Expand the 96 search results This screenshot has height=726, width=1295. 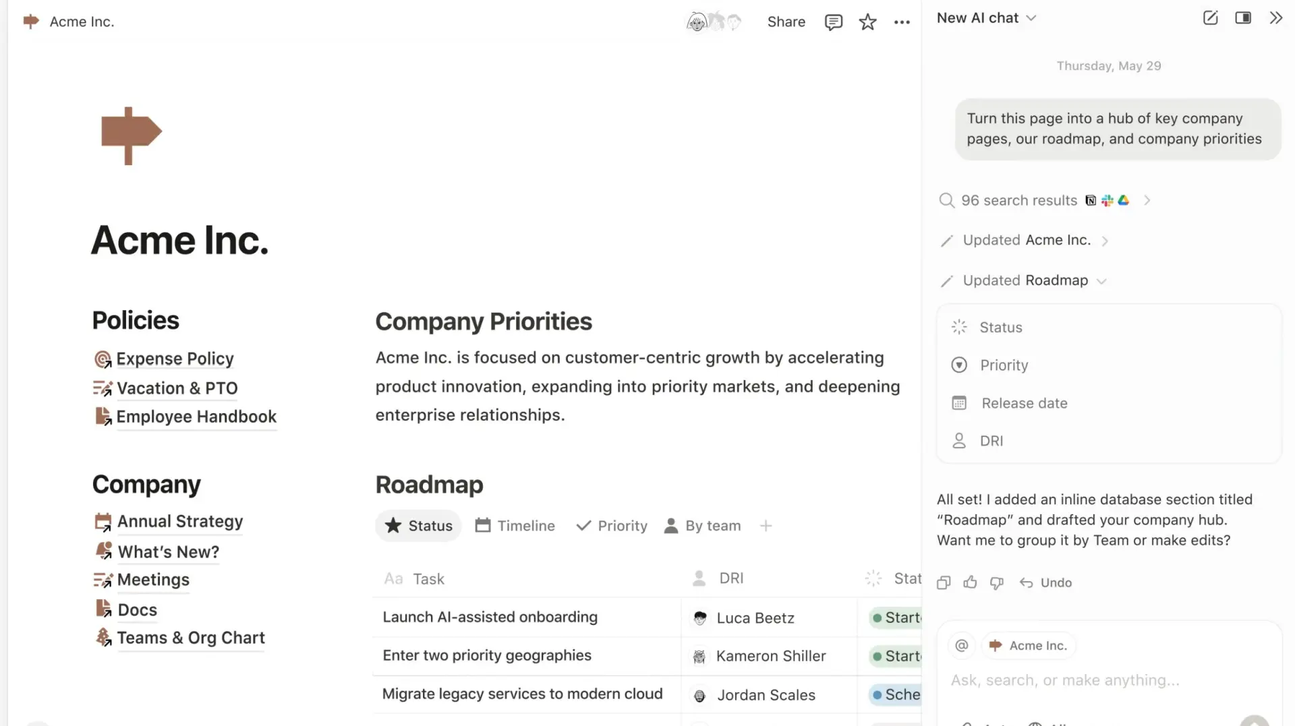click(1147, 200)
